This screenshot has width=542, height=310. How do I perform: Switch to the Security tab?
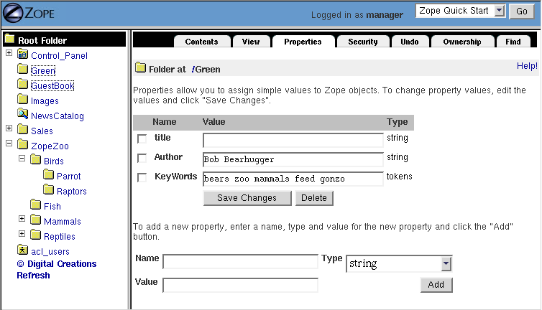362,42
